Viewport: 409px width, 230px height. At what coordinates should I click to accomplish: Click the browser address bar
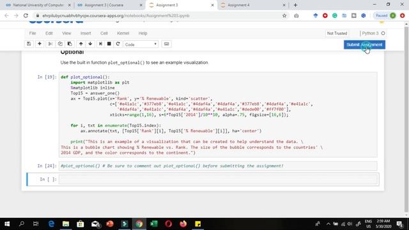(157, 15)
